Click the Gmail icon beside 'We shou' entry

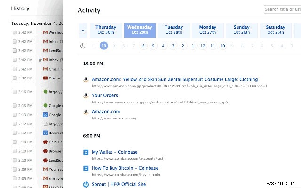point(45,33)
